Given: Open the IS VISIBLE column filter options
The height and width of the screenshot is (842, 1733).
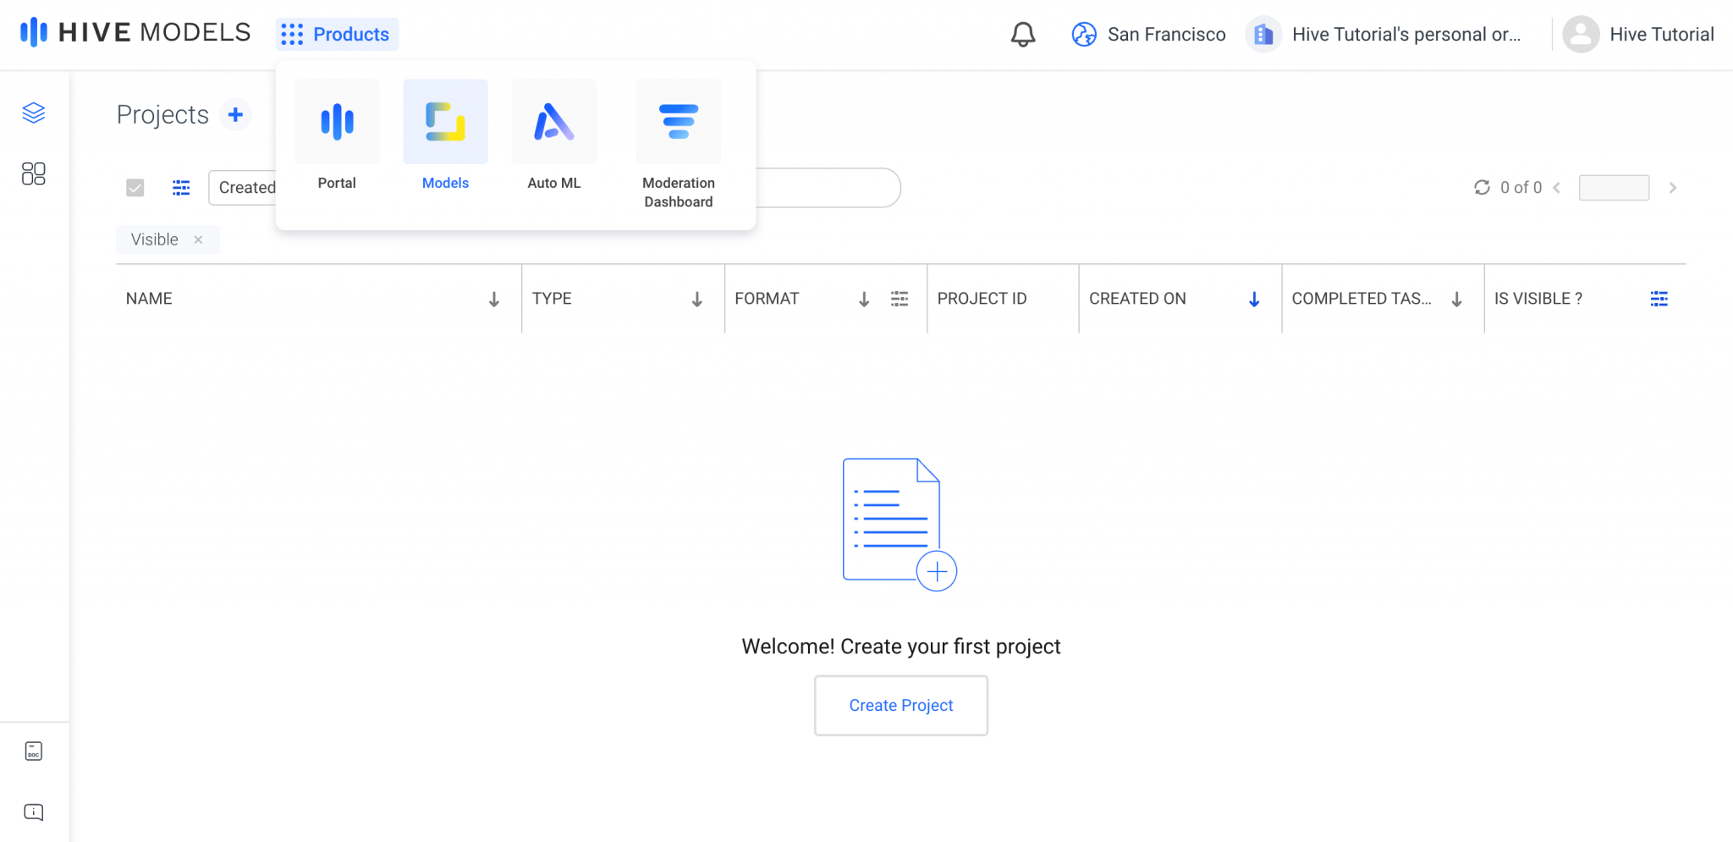Looking at the screenshot, I should (x=1658, y=298).
